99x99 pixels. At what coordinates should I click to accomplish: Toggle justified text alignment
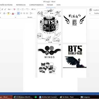[x=27, y=13]
